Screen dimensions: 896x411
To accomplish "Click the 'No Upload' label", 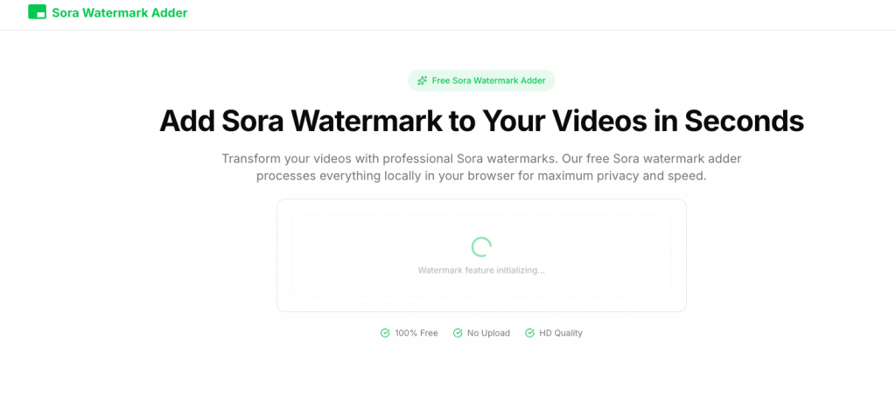I will [x=488, y=333].
